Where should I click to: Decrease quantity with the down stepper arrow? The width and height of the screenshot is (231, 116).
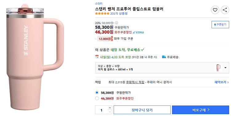110,112
